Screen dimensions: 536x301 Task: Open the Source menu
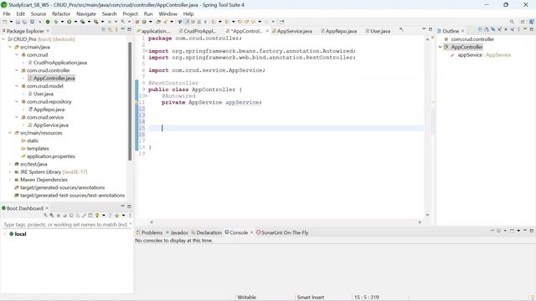click(x=39, y=14)
